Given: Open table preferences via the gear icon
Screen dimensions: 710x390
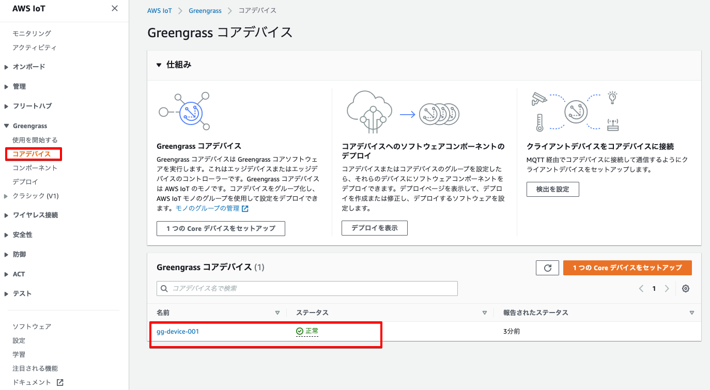Looking at the screenshot, I should click(x=686, y=288).
